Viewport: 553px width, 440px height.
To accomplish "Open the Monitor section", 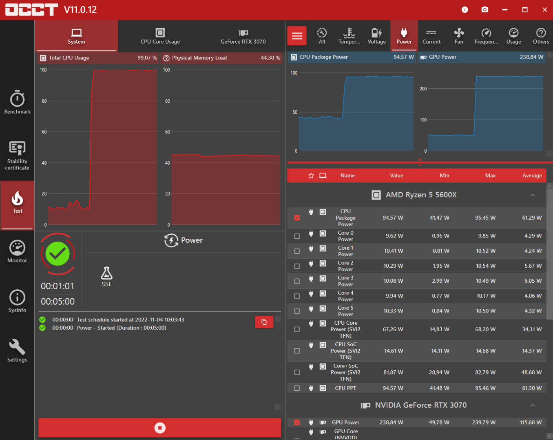I will click(17, 251).
